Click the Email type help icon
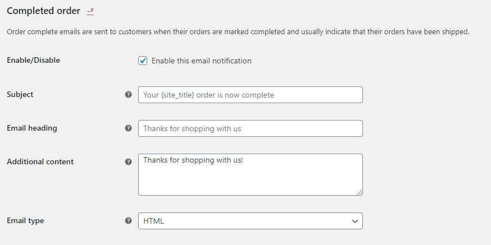The height and width of the screenshot is (245, 491). coord(128,221)
